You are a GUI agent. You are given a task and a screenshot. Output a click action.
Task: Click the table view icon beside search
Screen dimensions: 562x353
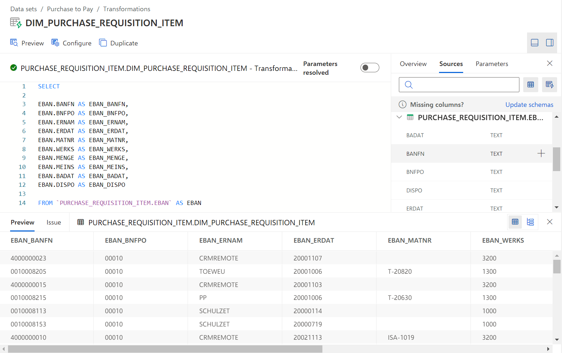click(531, 84)
